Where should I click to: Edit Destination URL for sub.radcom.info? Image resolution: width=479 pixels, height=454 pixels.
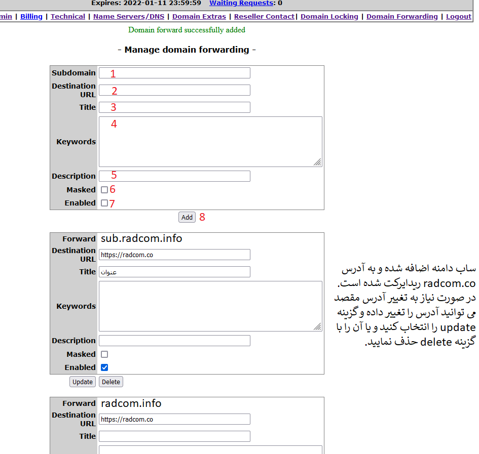(x=174, y=255)
